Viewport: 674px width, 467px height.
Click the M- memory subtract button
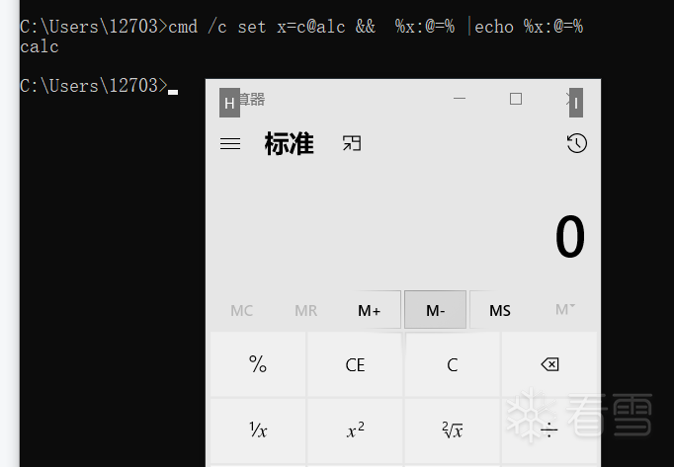pyautogui.click(x=435, y=310)
